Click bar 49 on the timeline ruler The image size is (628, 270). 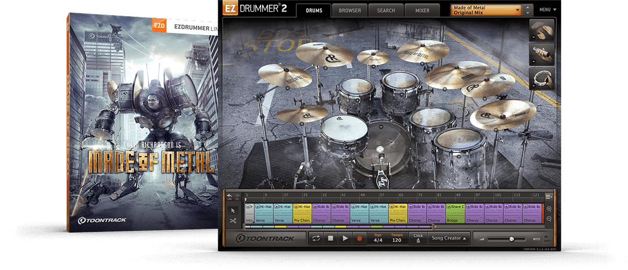[362, 195]
